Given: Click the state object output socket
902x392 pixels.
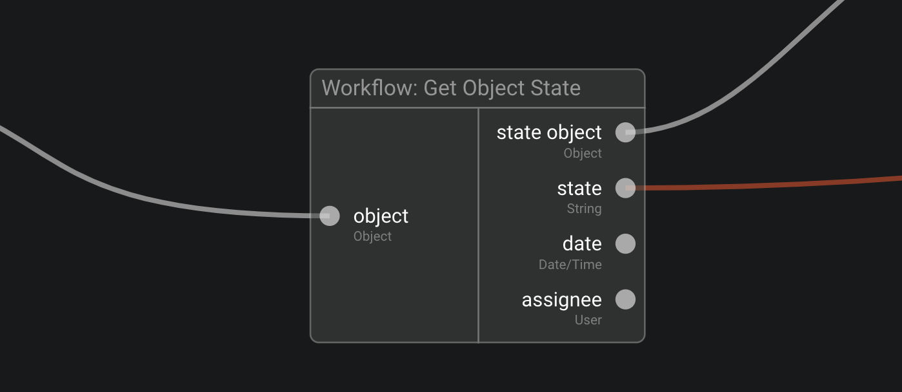Looking at the screenshot, I should (x=625, y=133).
